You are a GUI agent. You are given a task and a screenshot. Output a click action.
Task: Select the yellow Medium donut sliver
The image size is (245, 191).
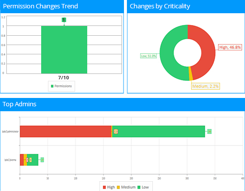click(x=191, y=73)
